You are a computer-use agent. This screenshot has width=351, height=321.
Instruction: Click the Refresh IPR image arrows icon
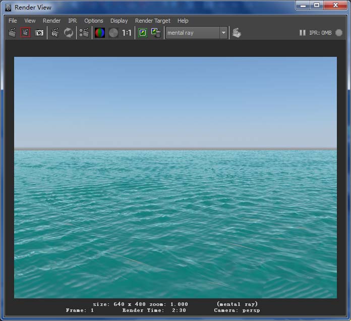(69, 33)
